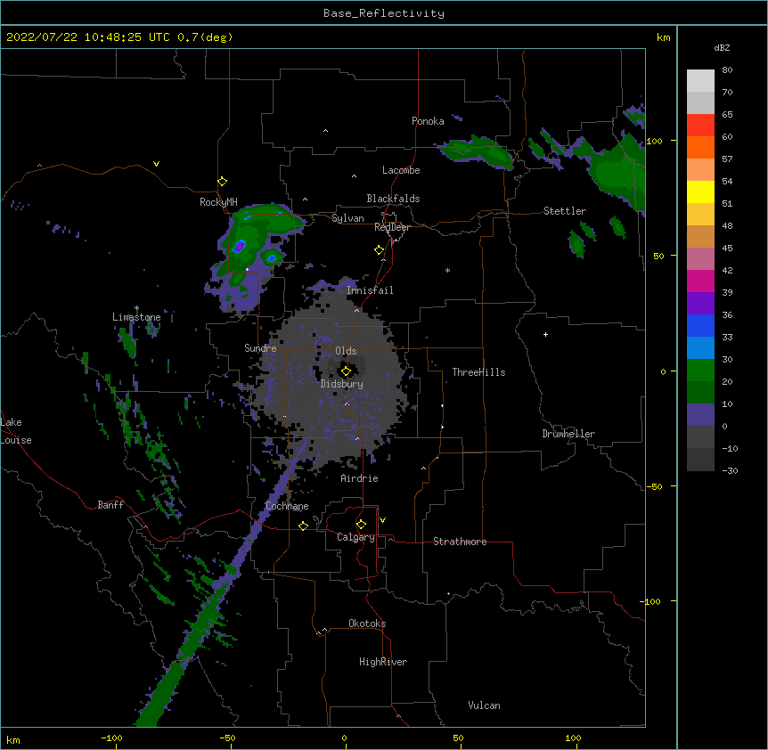Click the yellow diamond marker below Cochrane
This screenshot has width=768, height=750.
(303, 526)
